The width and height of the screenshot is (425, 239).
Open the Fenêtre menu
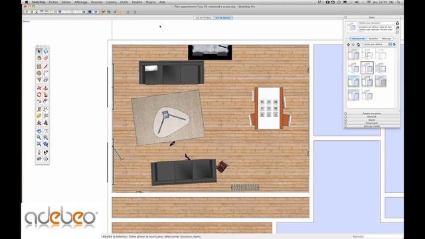pyautogui.click(x=137, y=2)
